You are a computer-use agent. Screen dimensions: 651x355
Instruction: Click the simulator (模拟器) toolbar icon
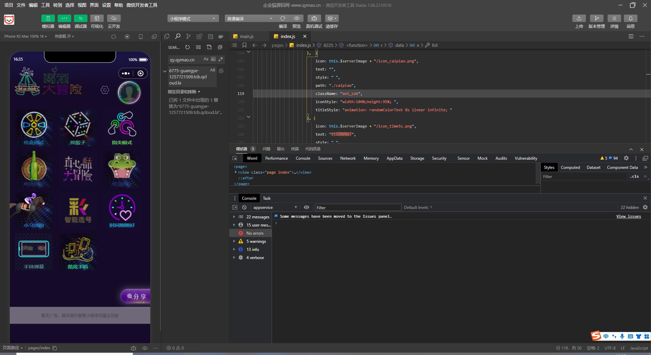click(x=48, y=18)
